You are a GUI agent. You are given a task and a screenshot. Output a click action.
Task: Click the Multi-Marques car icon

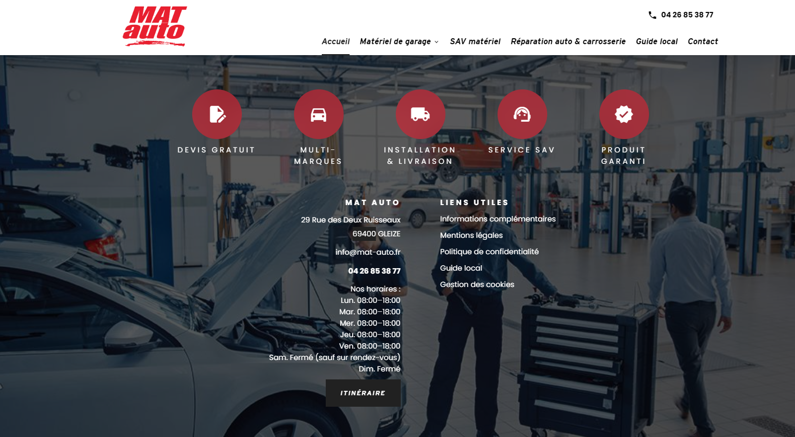(319, 114)
